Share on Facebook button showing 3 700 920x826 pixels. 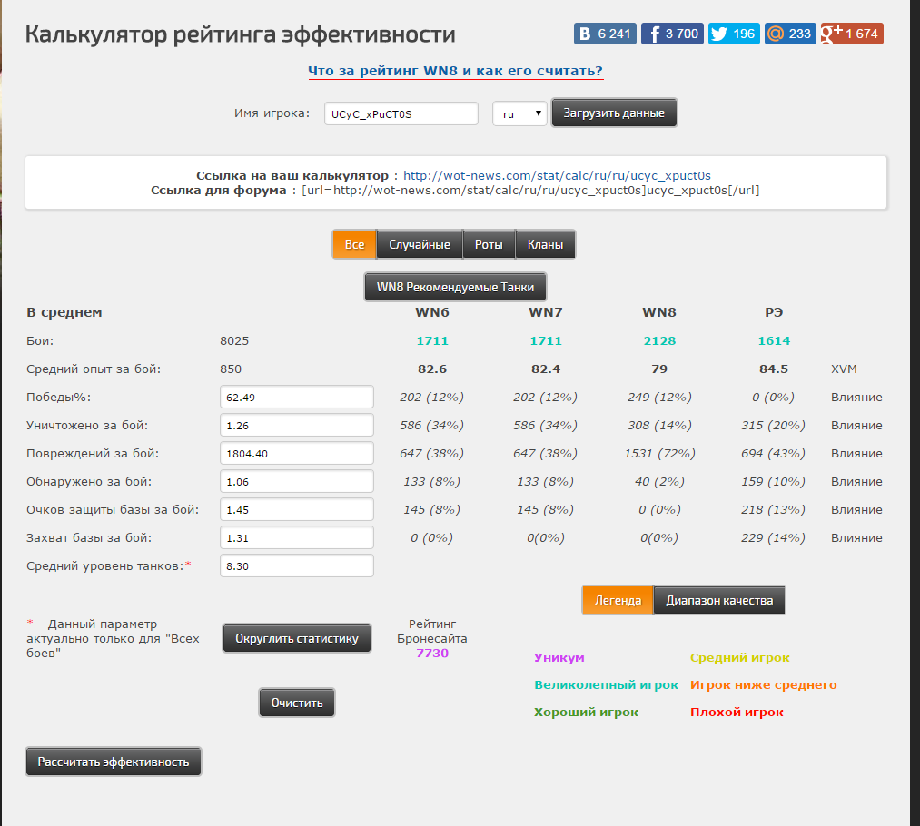[672, 34]
